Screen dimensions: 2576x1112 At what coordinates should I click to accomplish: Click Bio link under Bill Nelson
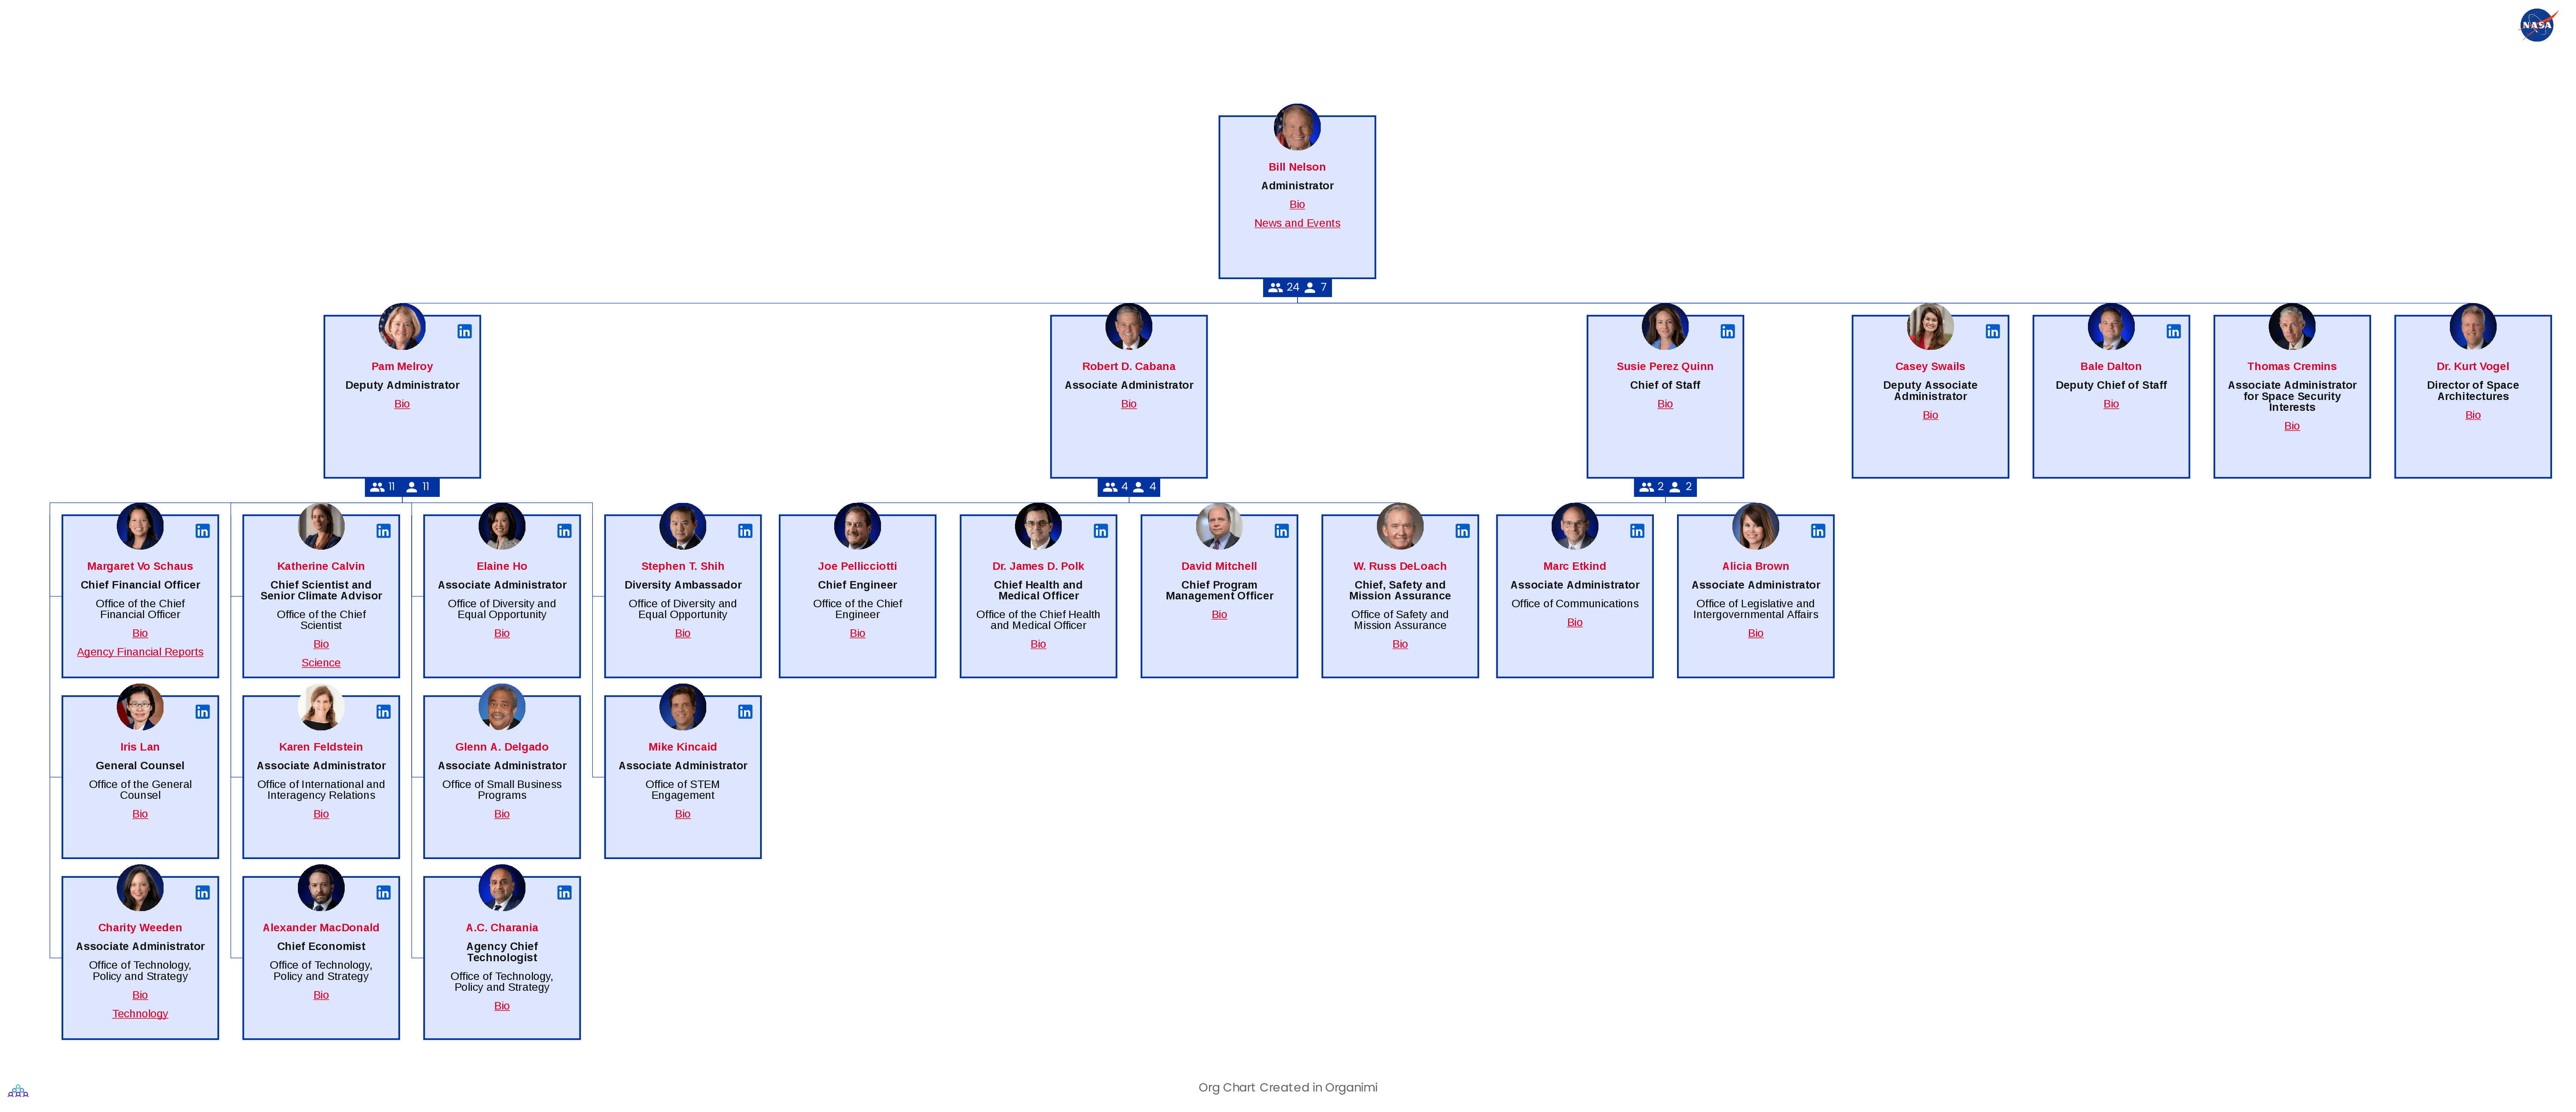[1296, 204]
